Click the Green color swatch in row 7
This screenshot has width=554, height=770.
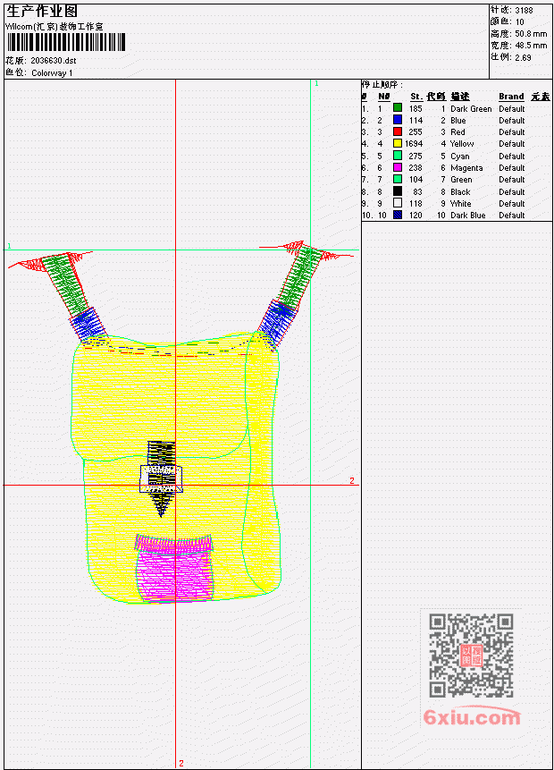coord(398,179)
